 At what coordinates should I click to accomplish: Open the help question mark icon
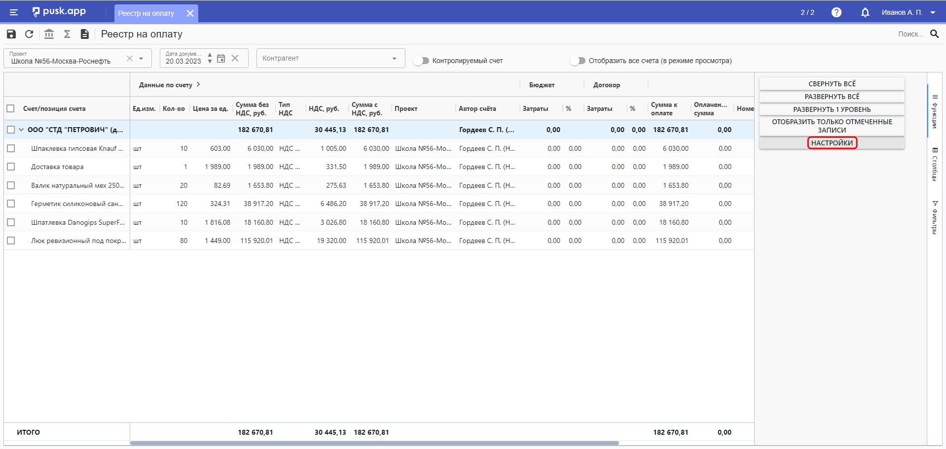pyautogui.click(x=836, y=12)
